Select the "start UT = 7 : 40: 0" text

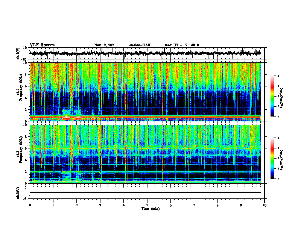[x=182, y=45]
